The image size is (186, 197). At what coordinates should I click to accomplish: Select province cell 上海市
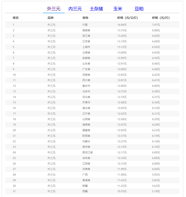click(x=86, y=47)
